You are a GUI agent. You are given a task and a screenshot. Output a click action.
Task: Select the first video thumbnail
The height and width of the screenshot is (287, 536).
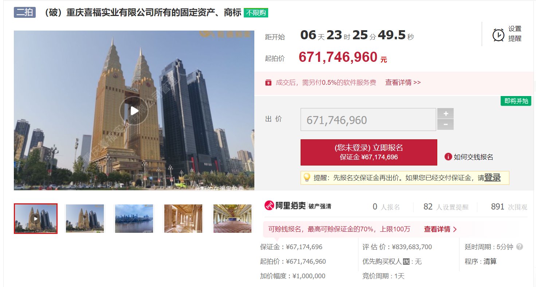(x=36, y=218)
